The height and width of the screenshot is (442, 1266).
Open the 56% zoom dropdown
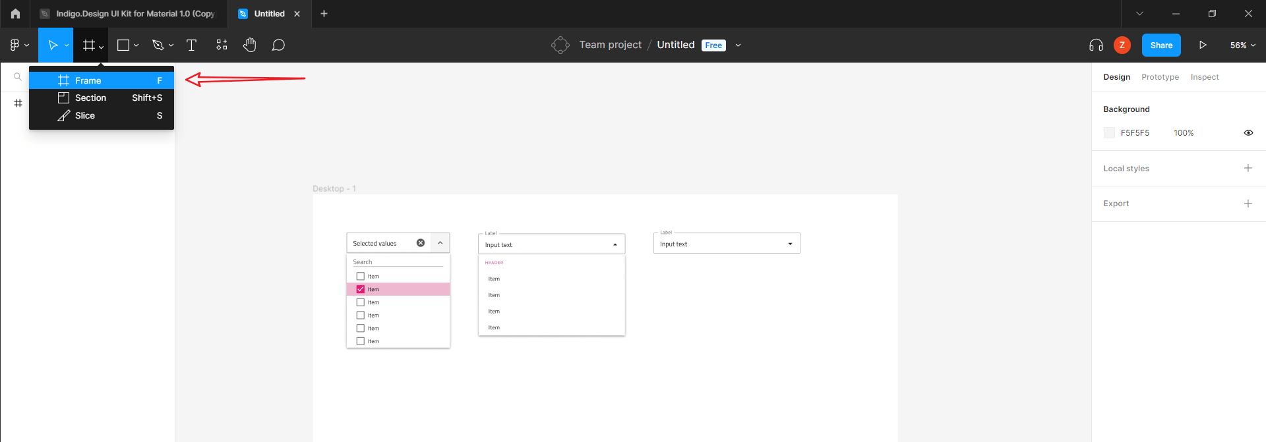(1242, 45)
